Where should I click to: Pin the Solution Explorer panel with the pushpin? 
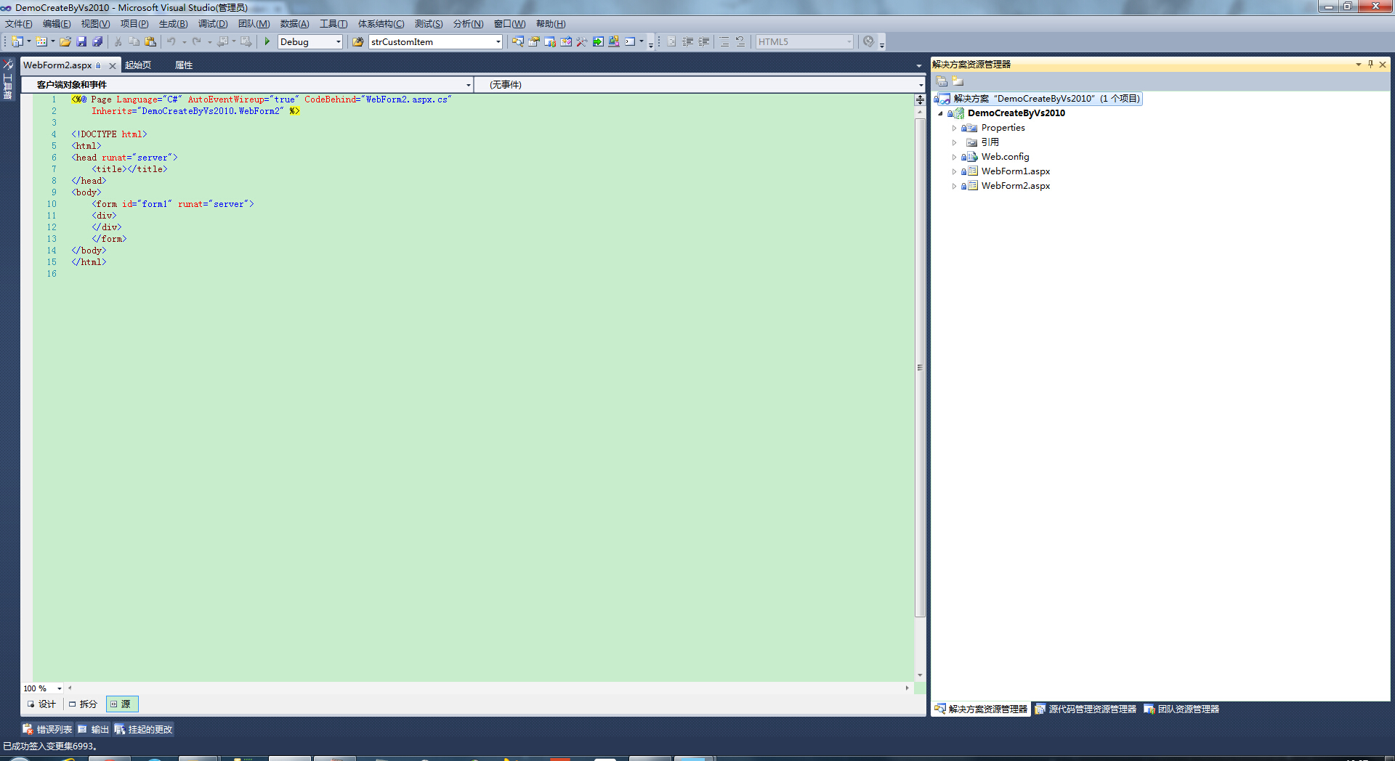(x=1370, y=64)
